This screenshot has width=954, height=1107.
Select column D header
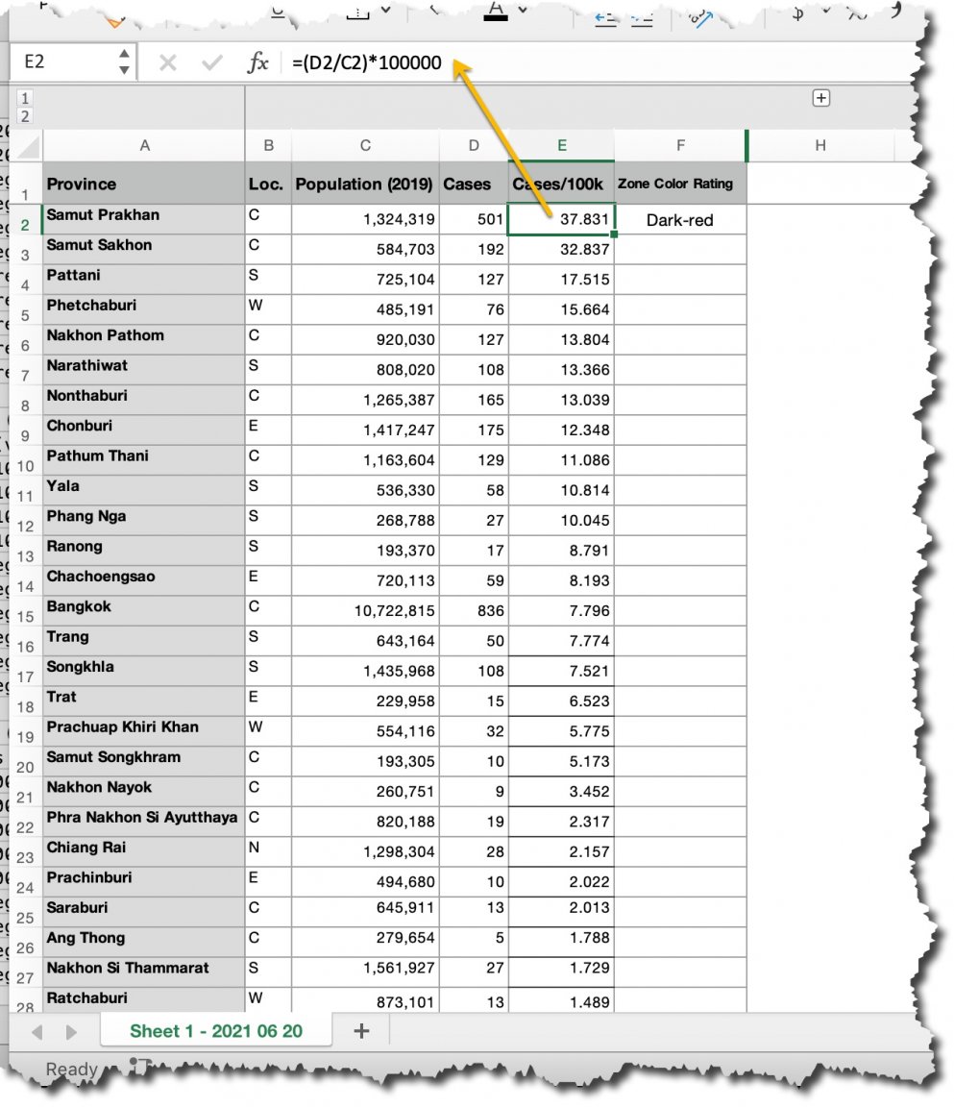474,145
